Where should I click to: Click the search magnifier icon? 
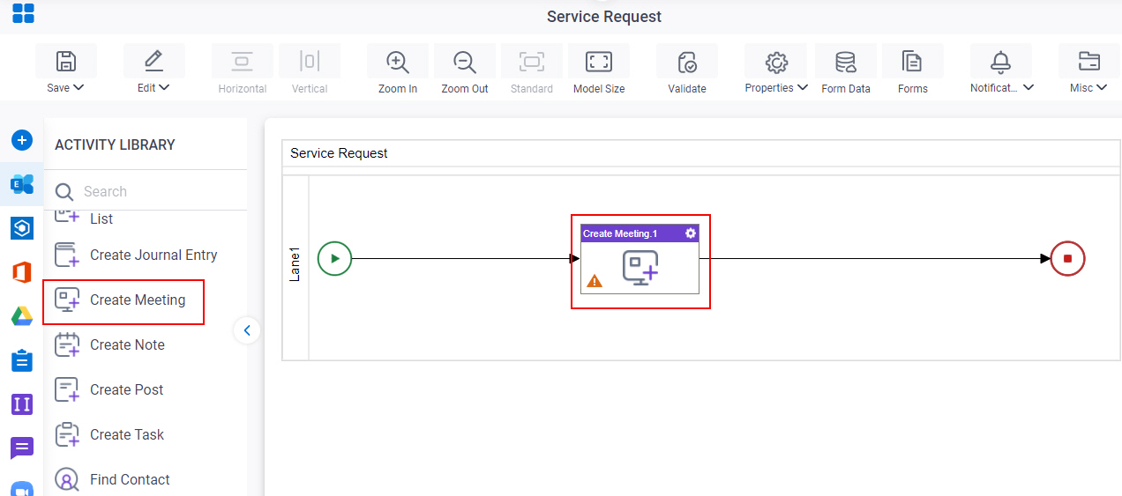pyautogui.click(x=64, y=191)
